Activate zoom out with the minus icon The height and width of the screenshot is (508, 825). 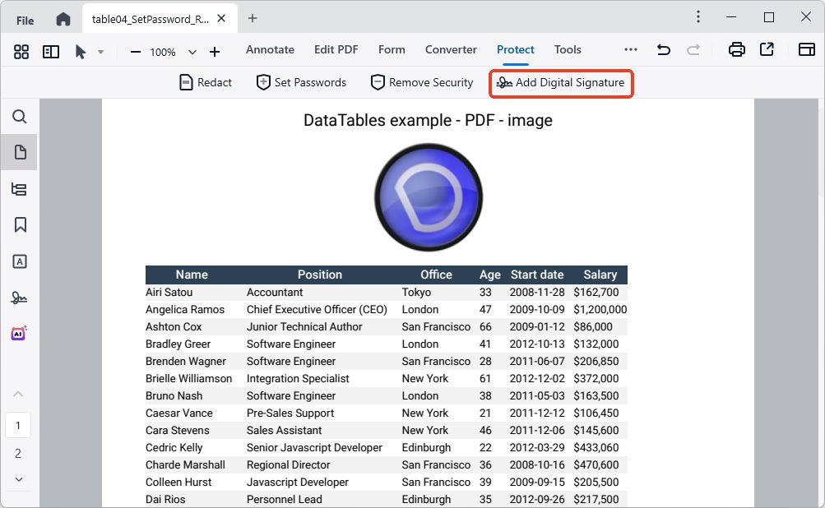coord(136,51)
